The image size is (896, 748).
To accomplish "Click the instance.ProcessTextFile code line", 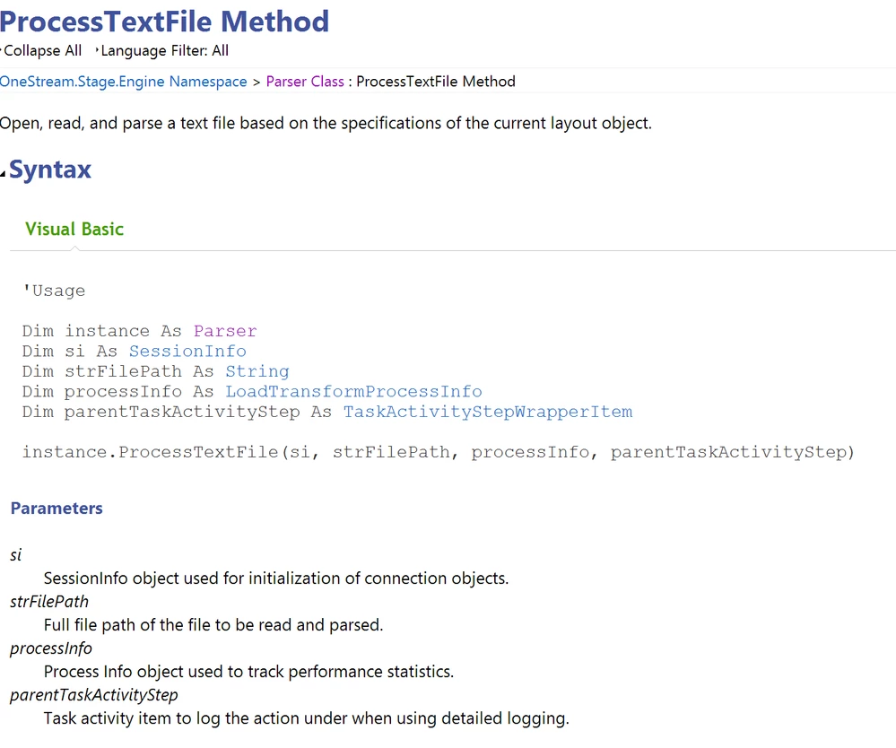I will pos(439,452).
